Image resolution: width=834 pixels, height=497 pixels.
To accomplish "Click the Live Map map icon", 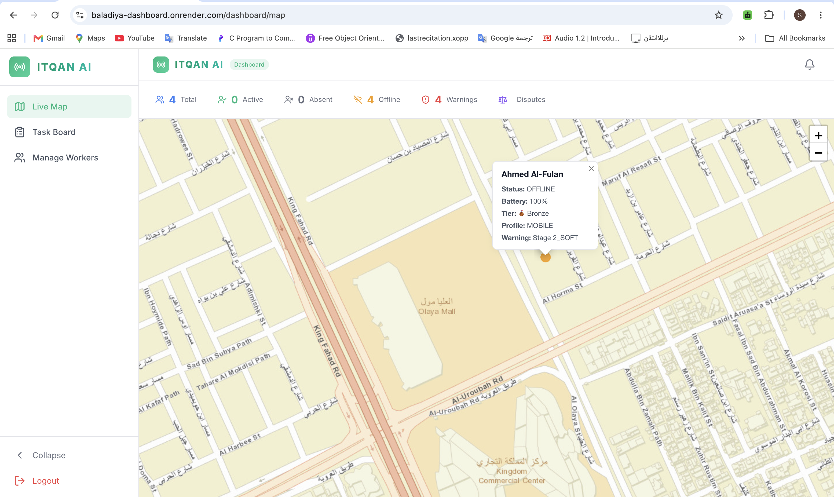I will [20, 107].
